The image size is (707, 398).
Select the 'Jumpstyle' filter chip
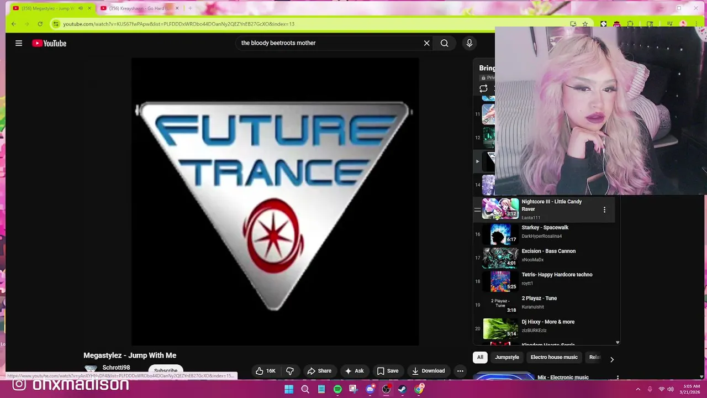(x=507, y=357)
